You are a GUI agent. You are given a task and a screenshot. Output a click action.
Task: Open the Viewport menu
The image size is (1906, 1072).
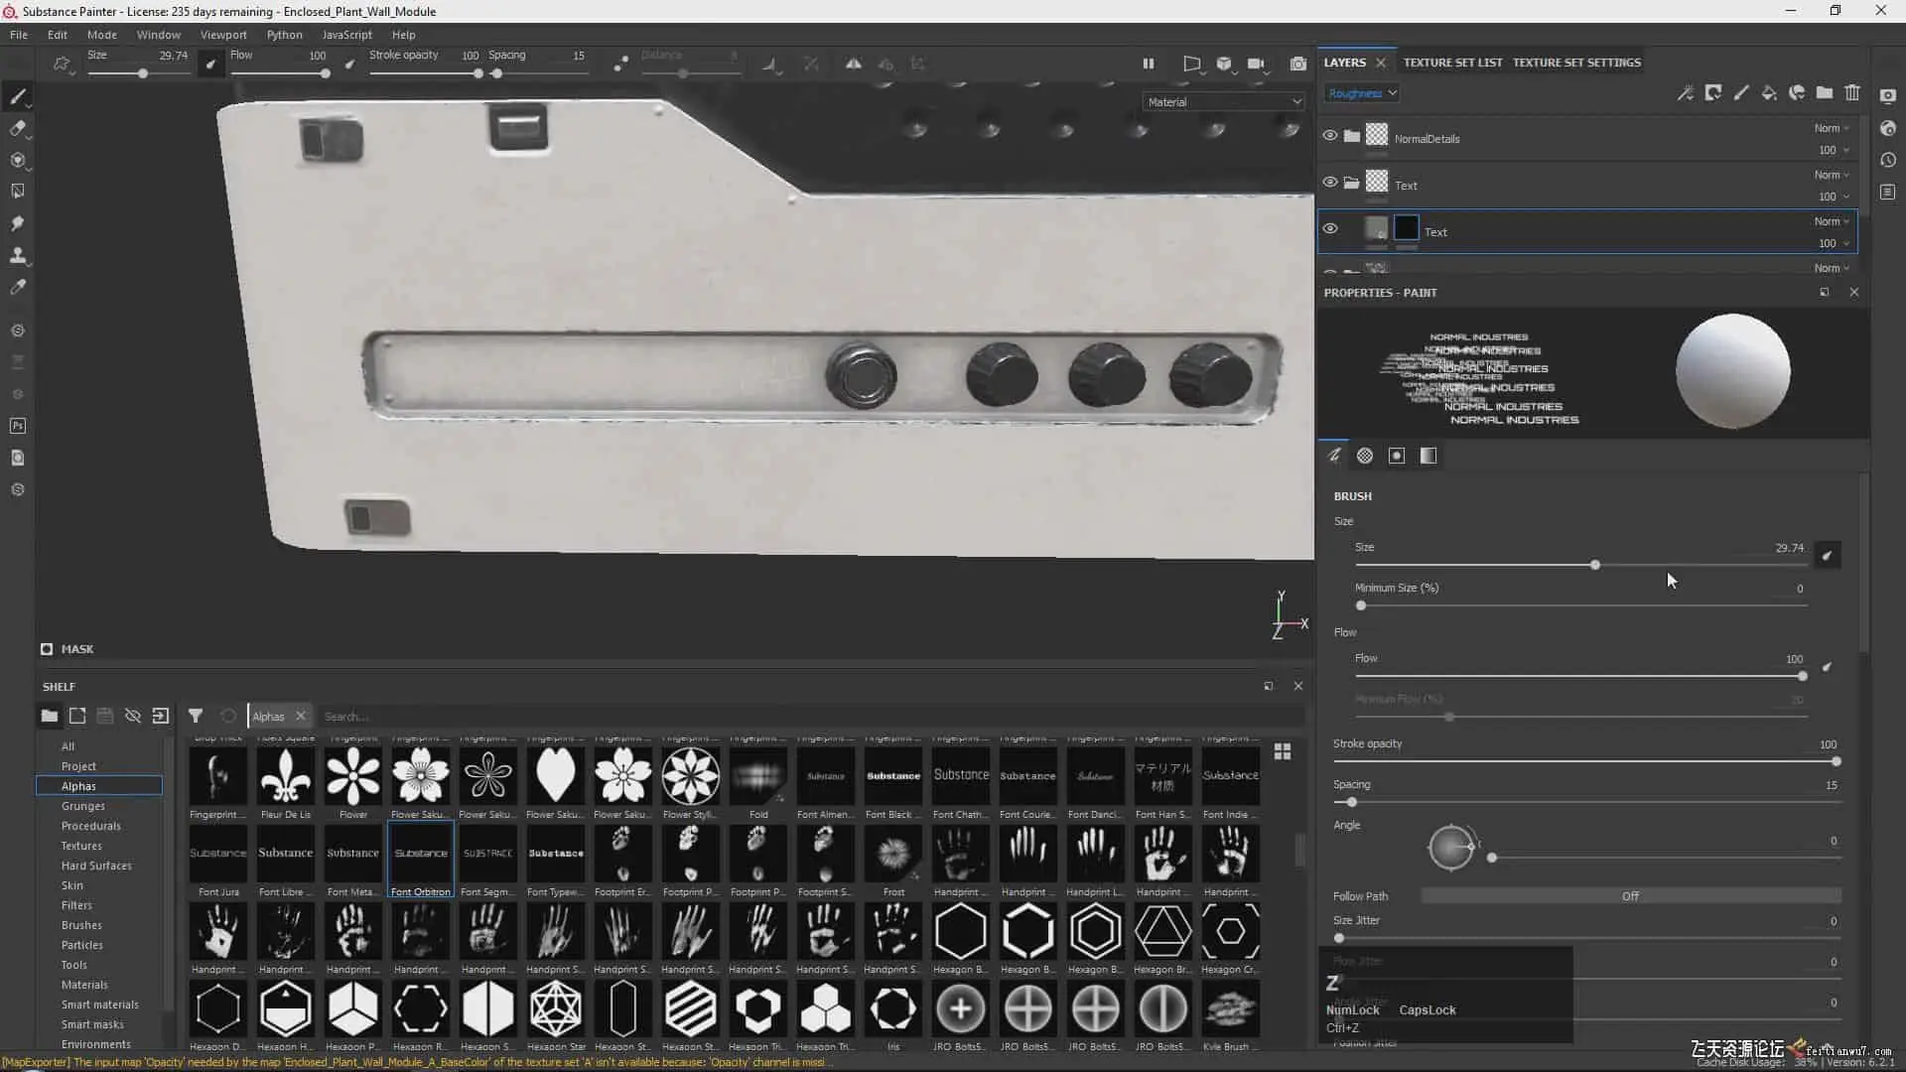223,35
